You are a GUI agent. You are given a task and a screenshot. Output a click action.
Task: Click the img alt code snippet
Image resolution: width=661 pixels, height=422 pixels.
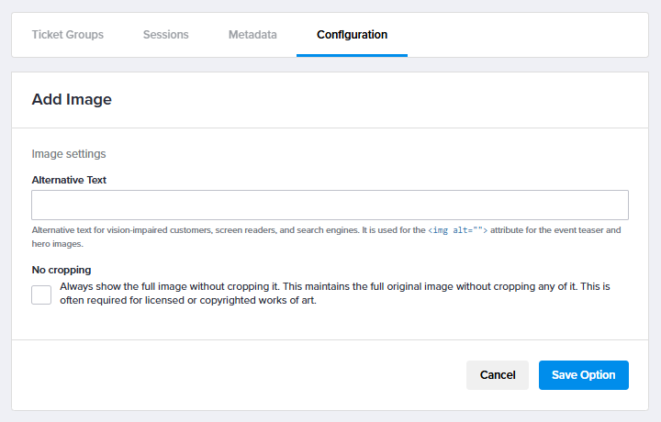458,230
